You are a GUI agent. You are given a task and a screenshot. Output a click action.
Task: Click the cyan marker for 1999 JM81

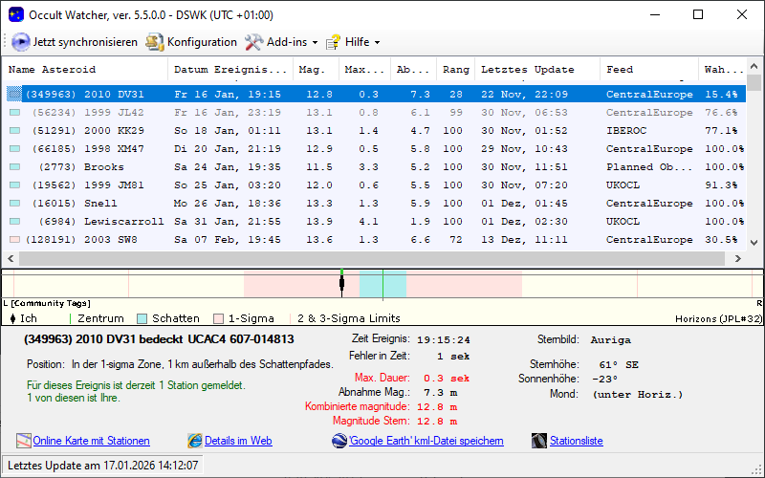tap(14, 185)
